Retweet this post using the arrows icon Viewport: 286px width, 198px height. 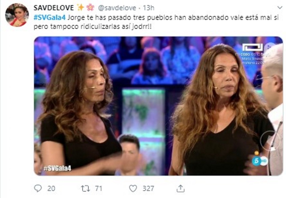click(85, 188)
